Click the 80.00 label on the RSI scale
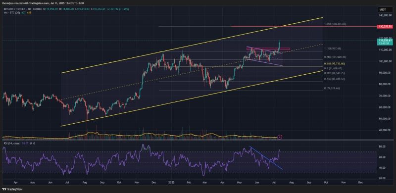 tap(382, 146)
